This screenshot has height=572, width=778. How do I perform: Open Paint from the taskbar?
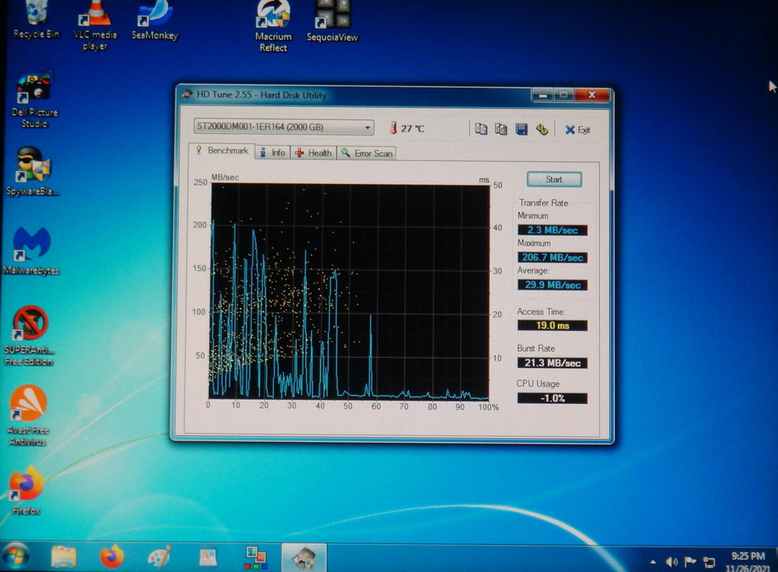[x=159, y=557]
